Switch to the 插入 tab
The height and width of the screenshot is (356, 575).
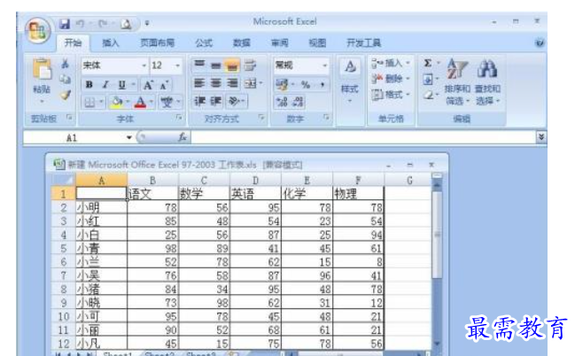click(111, 43)
